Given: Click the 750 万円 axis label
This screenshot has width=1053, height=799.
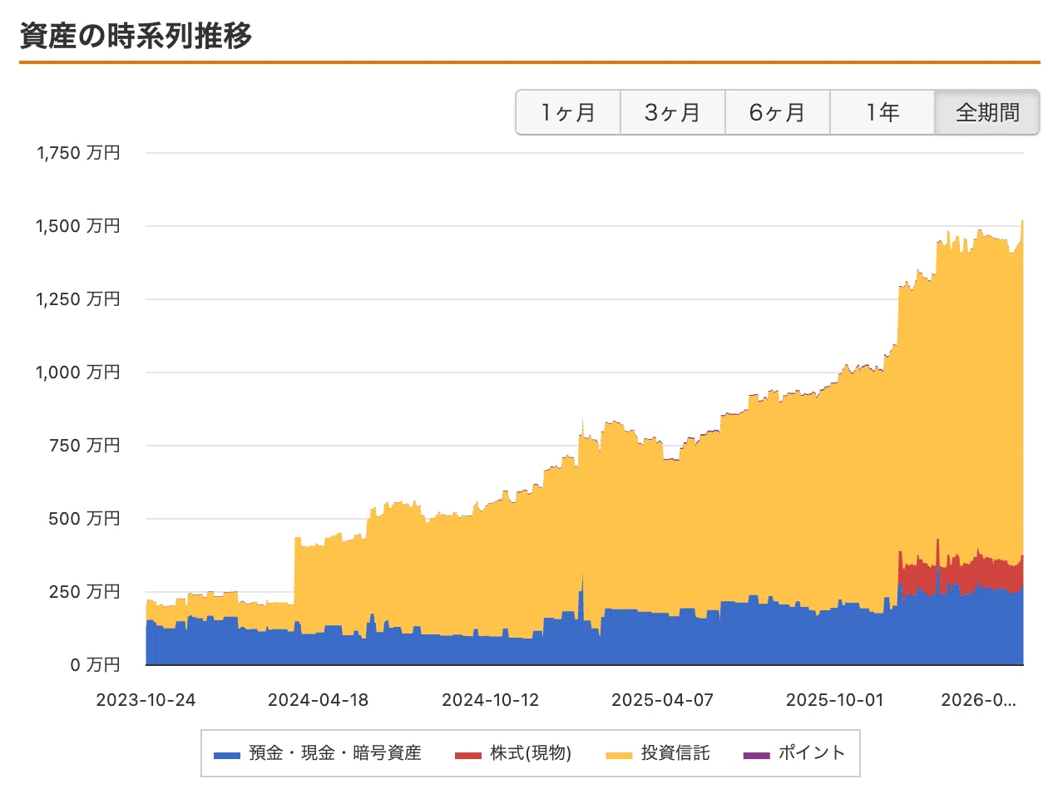Looking at the screenshot, I should 85,446.
